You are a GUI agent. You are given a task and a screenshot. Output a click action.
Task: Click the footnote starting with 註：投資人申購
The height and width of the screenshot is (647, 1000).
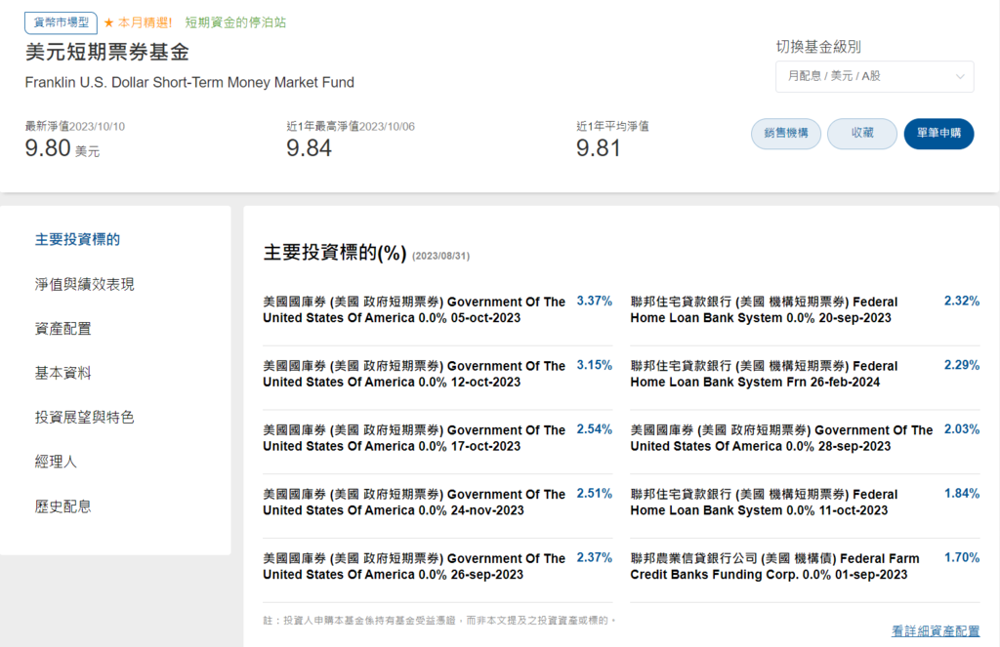439,621
